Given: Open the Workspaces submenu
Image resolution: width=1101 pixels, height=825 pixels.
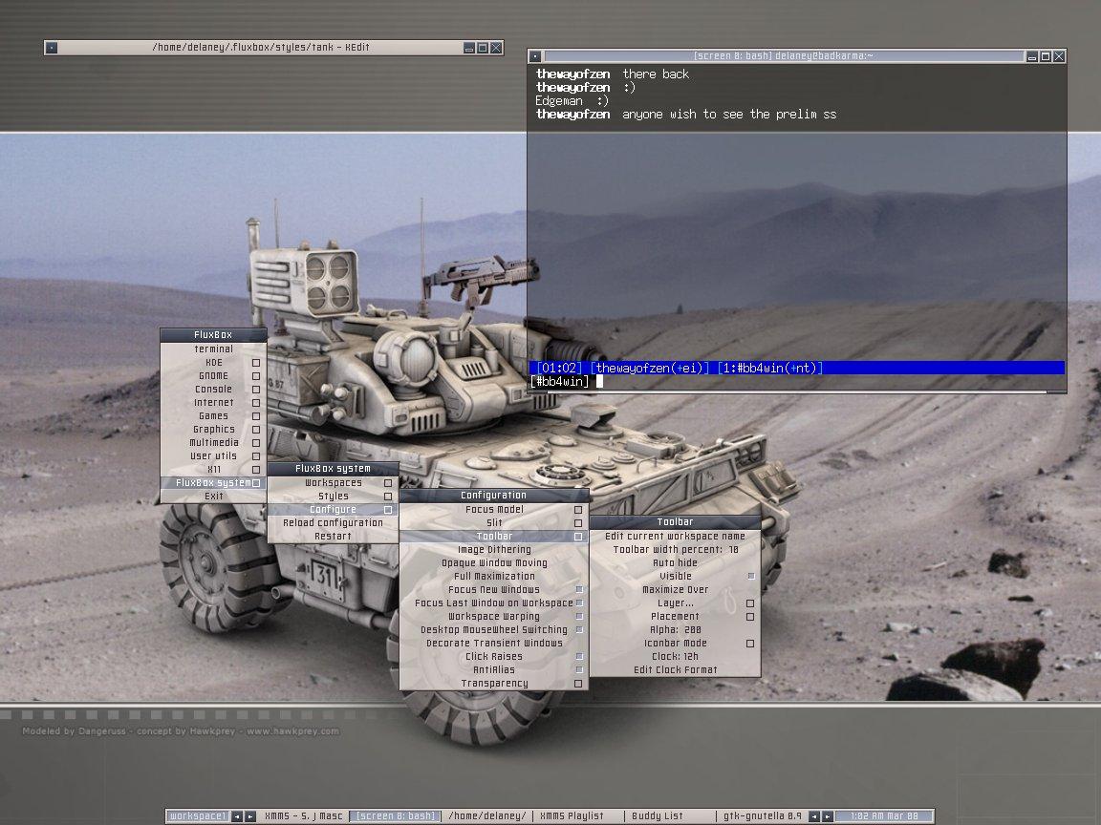Looking at the screenshot, I should 333,482.
